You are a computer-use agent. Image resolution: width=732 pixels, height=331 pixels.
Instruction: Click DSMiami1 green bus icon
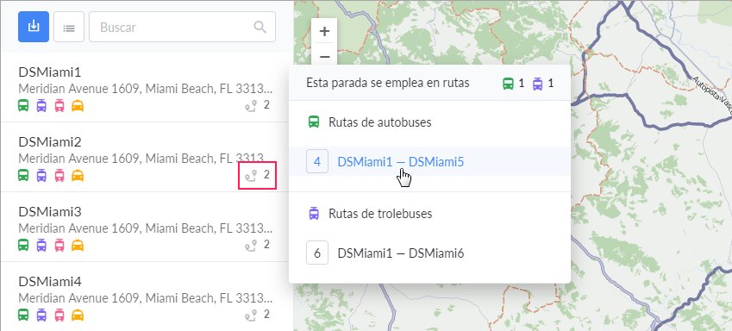point(23,106)
